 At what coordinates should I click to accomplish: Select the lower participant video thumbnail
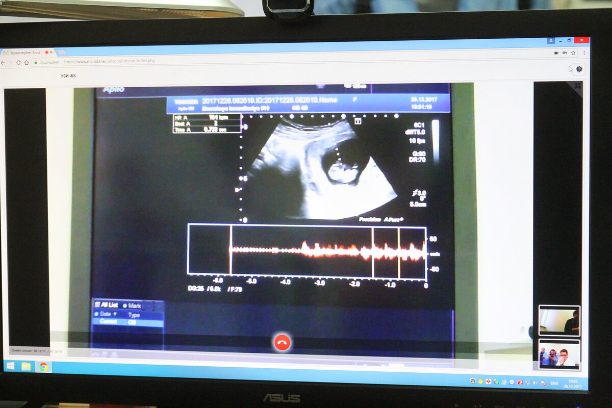click(559, 354)
